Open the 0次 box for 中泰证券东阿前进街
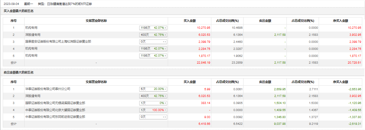The width and height of the screenshot is (365, 130). 153,117
